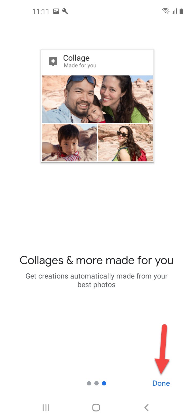Tap the Collage card title

pos(76,58)
